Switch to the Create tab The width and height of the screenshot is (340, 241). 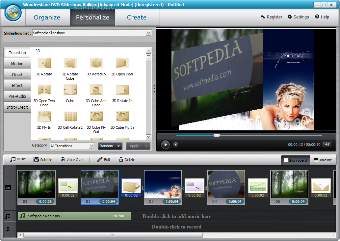137,17
